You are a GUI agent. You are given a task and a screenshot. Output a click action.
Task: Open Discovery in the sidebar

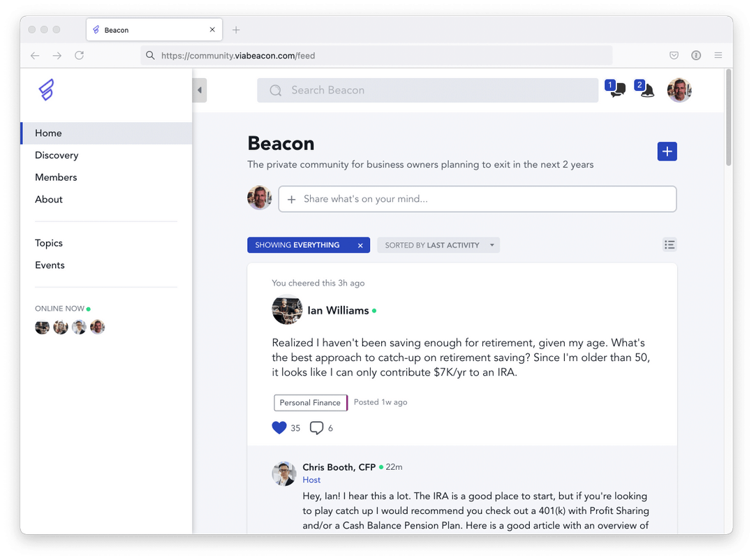(57, 156)
